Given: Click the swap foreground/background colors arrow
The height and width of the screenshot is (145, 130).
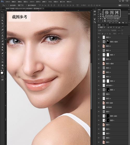Looking at the screenshot, I should [3, 71].
